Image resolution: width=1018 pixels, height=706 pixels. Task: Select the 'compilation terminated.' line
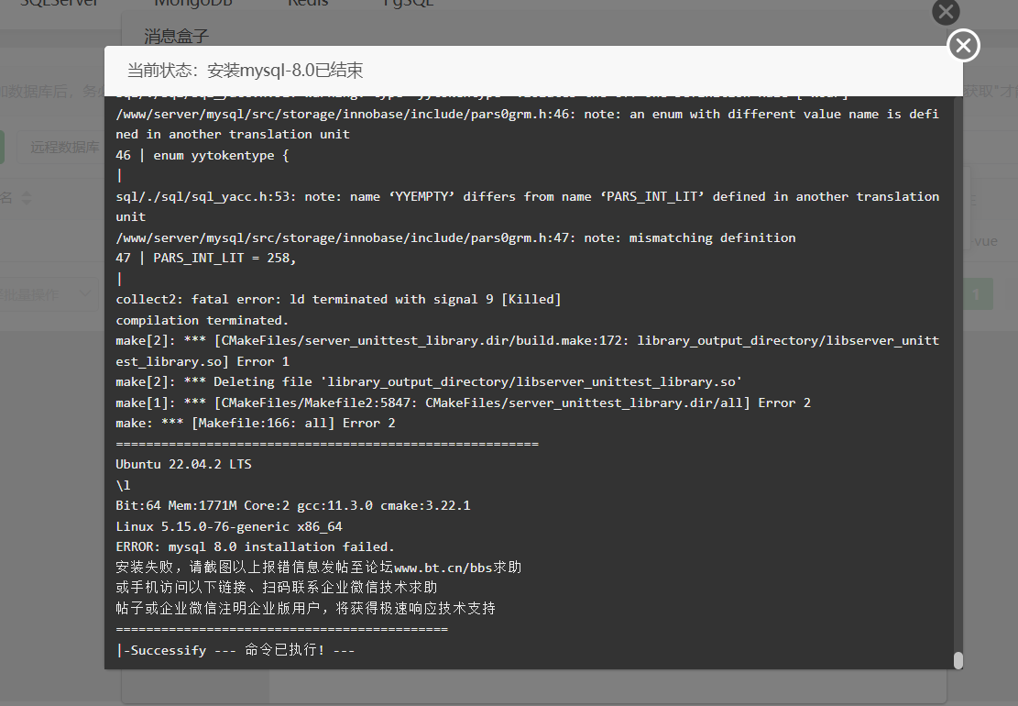pos(202,320)
